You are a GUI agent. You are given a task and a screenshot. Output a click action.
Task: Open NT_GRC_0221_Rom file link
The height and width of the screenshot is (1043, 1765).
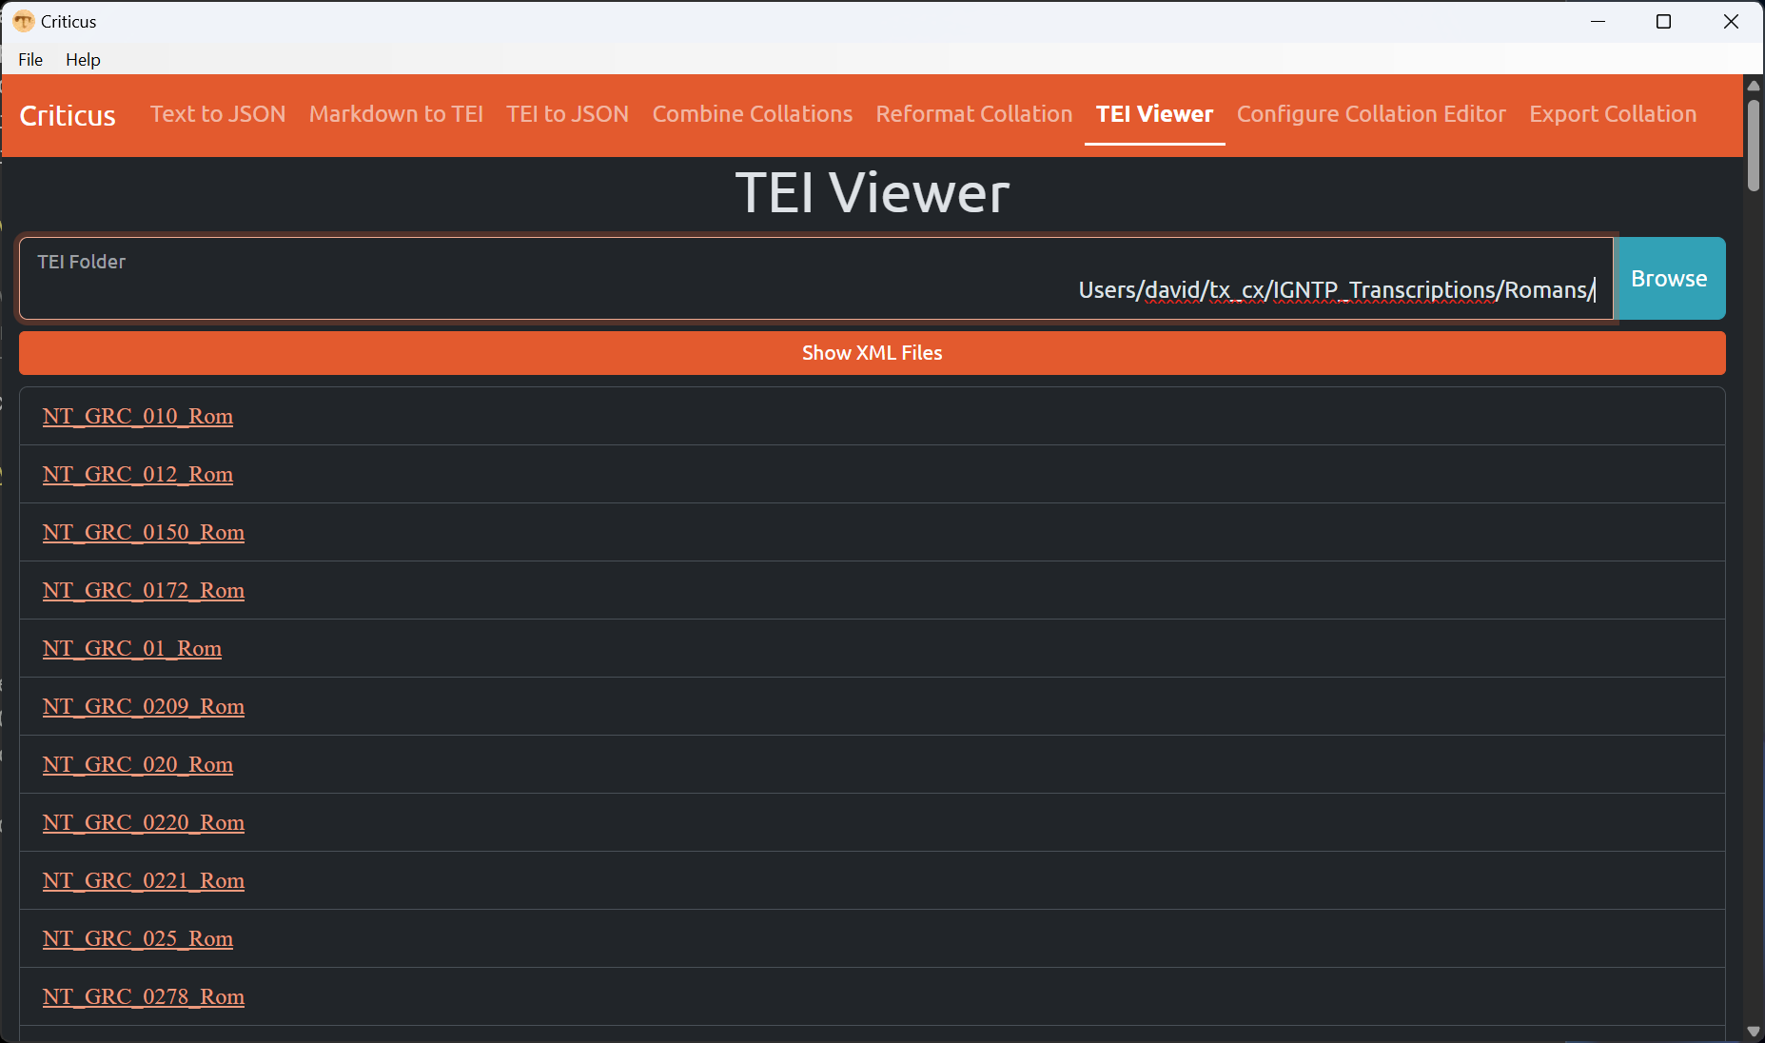[x=144, y=880]
